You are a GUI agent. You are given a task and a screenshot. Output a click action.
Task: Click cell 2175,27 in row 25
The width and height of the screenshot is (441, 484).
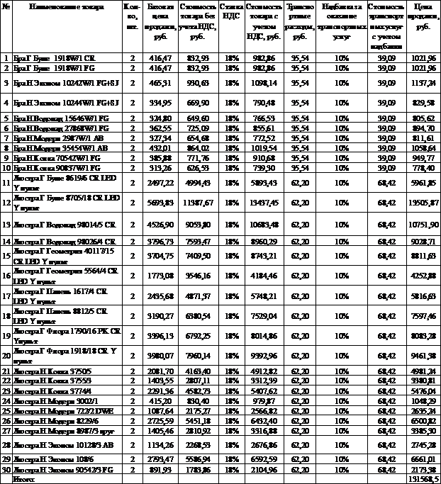[199, 411]
